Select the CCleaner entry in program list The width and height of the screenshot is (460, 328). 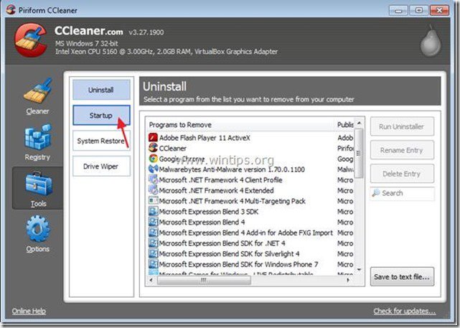(x=176, y=148)
